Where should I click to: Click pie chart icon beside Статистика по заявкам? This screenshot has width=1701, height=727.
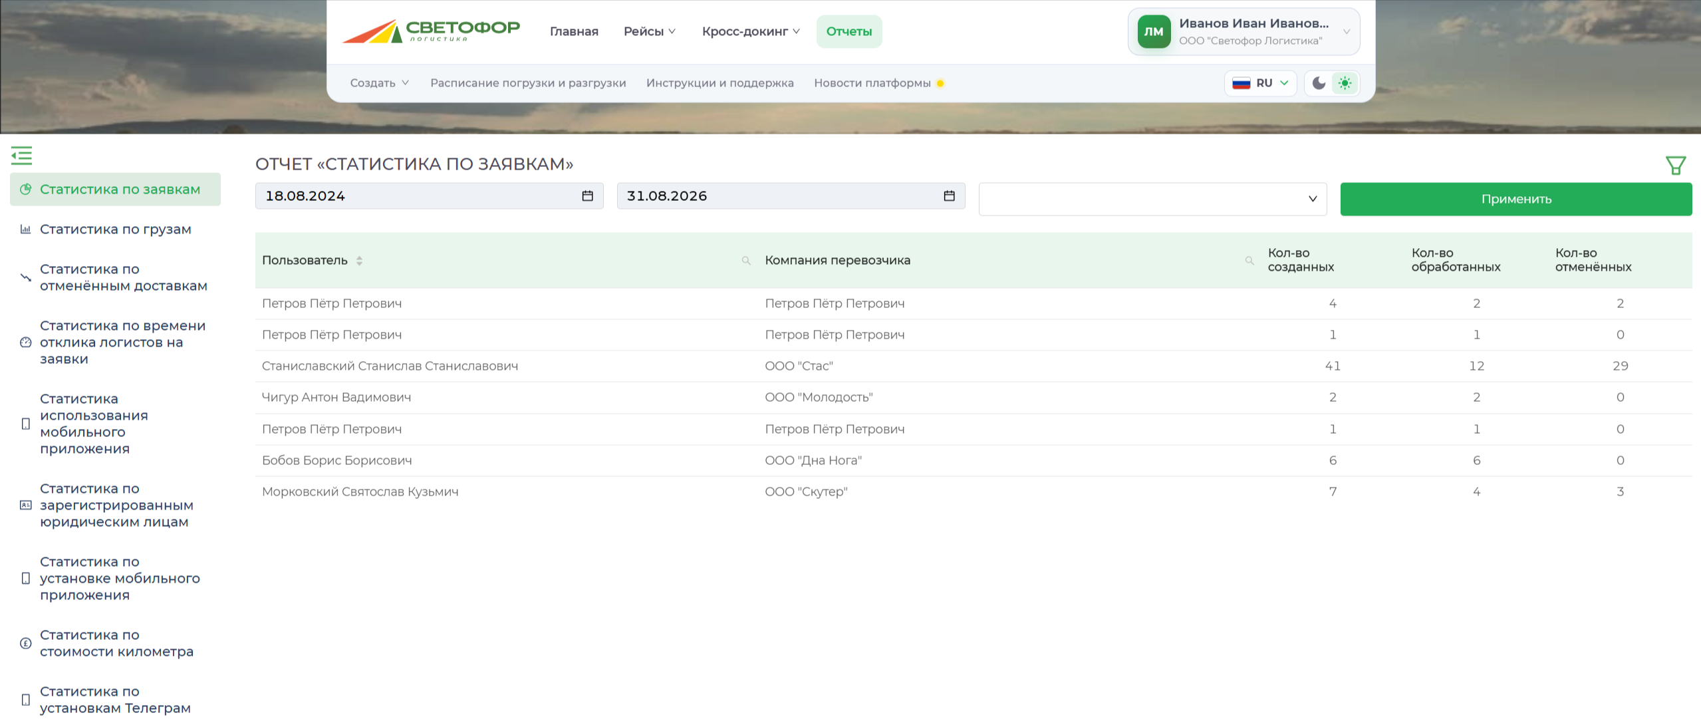pos(26,189)
